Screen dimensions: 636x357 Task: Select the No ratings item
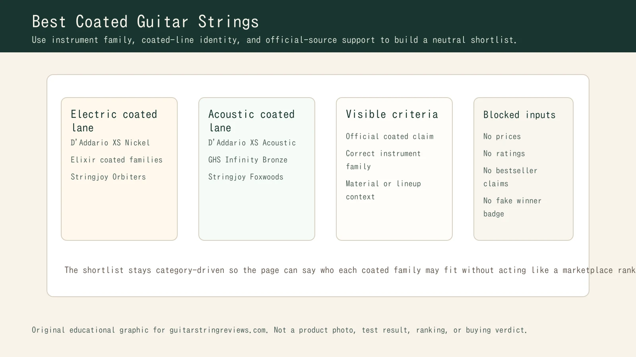click(504, 154)
